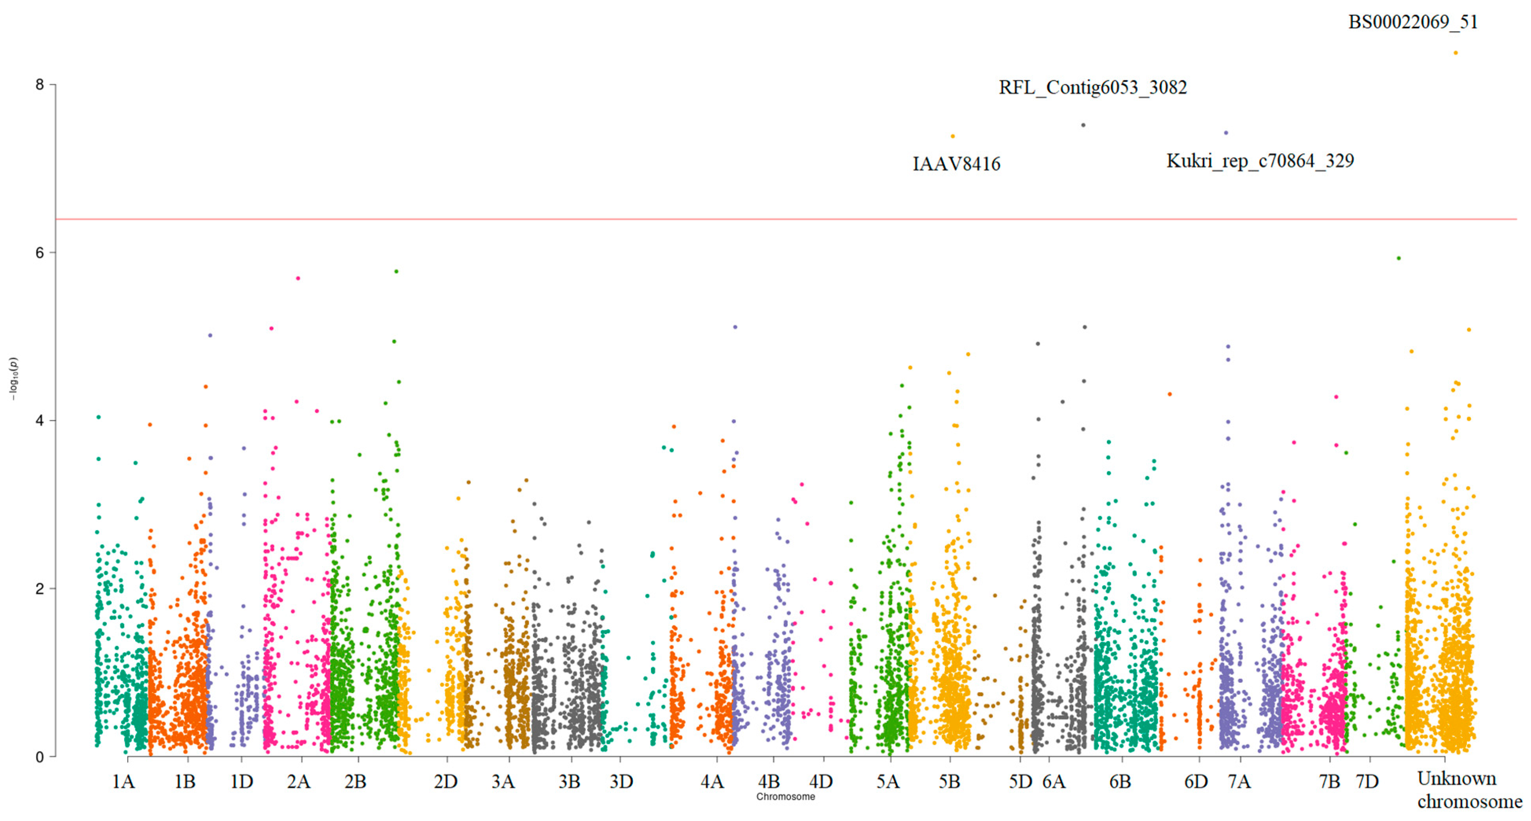
Task: Click the y-axis value 8 tick label
Action: [x=40, y=84]
